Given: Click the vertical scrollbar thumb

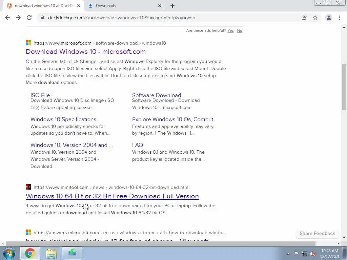Looking at the screenshot, I should pos(344,87).
